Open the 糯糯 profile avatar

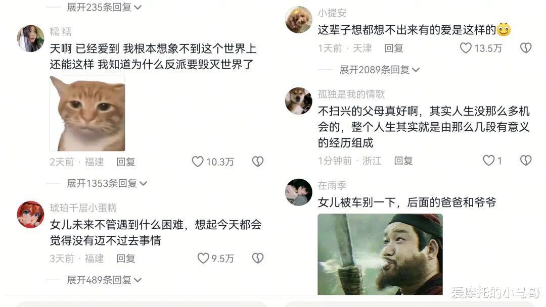tap(31, 38)
